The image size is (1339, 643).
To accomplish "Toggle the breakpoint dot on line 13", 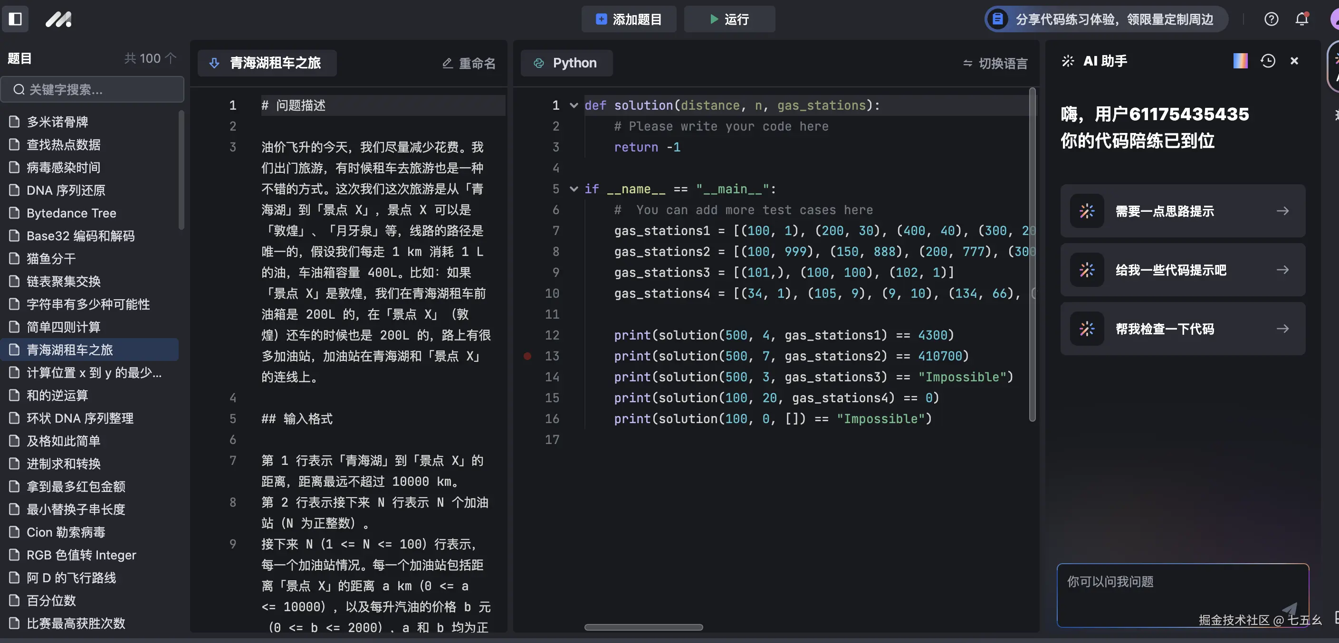I will tap(527, 356).
